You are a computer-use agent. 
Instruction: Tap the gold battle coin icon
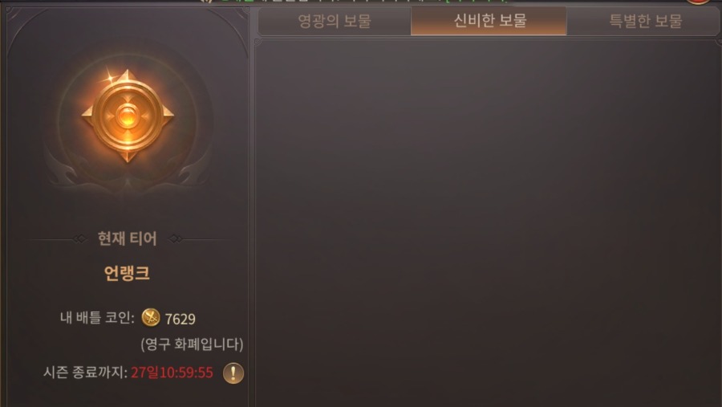coord(151,318)
